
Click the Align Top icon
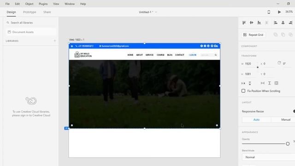244,23
